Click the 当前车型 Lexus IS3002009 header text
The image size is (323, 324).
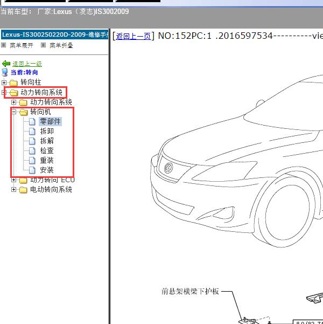(65, 11)
